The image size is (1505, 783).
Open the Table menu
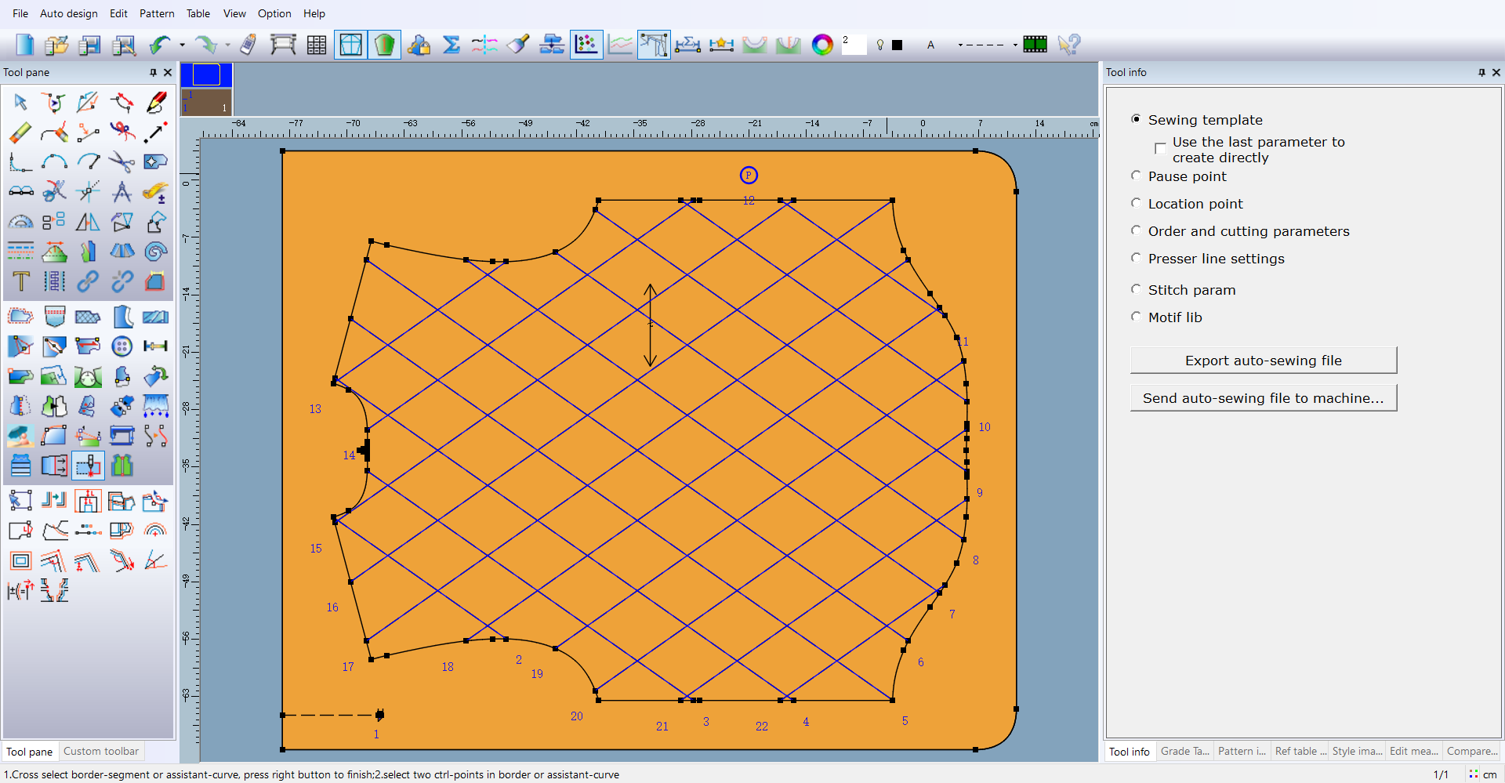198,13
